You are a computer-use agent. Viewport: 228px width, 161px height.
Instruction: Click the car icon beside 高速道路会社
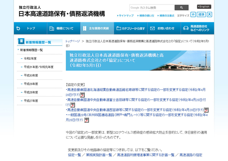186,28
